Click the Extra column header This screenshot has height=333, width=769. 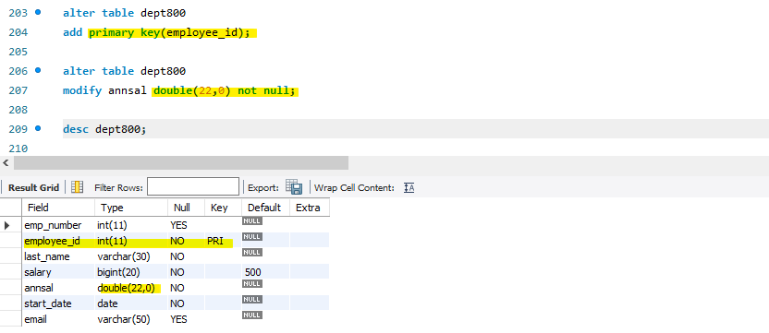tap(310, 208)
